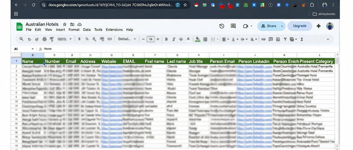Open the zoom level dropdown
353x150 pixels.
[x=64, y=39]
